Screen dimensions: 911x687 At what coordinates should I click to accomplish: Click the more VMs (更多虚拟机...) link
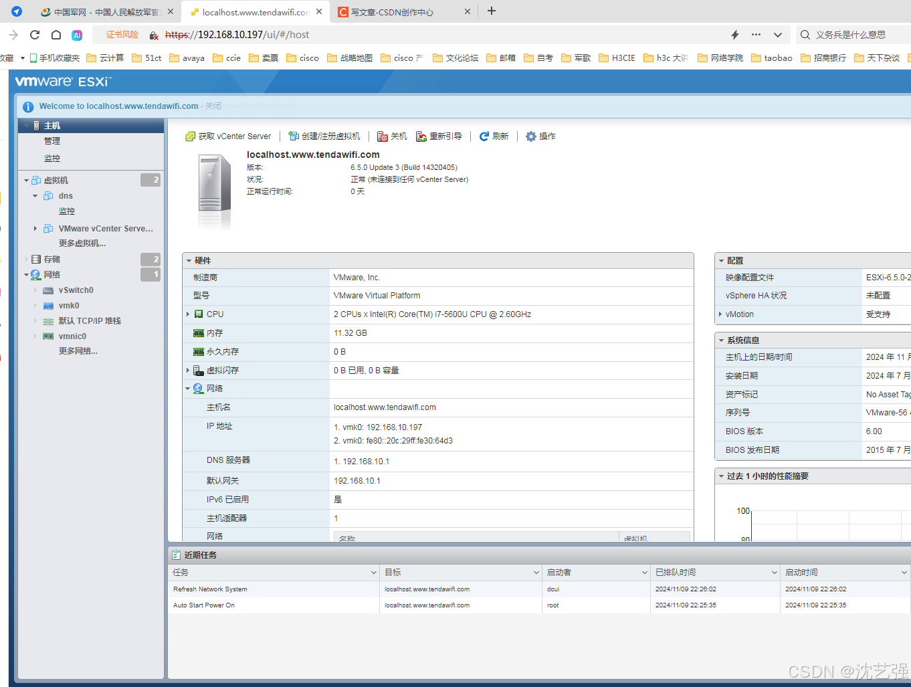(x=82, y=243)
